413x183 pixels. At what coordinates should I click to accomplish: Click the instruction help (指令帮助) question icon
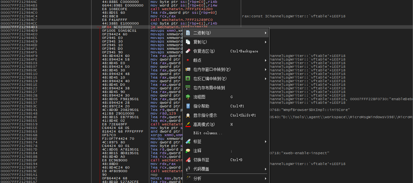[x=188, y=106]
